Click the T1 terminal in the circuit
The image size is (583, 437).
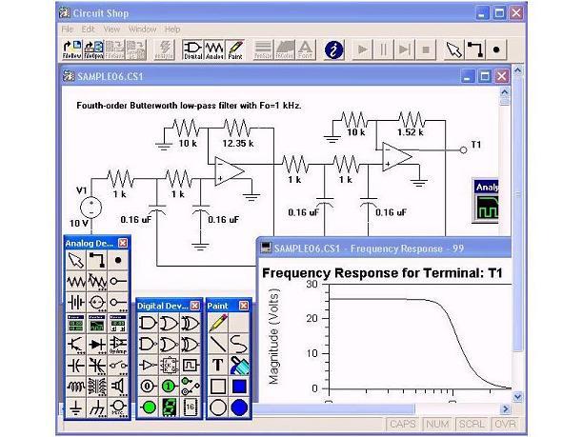pyautogui.click(x=463, y=150)
